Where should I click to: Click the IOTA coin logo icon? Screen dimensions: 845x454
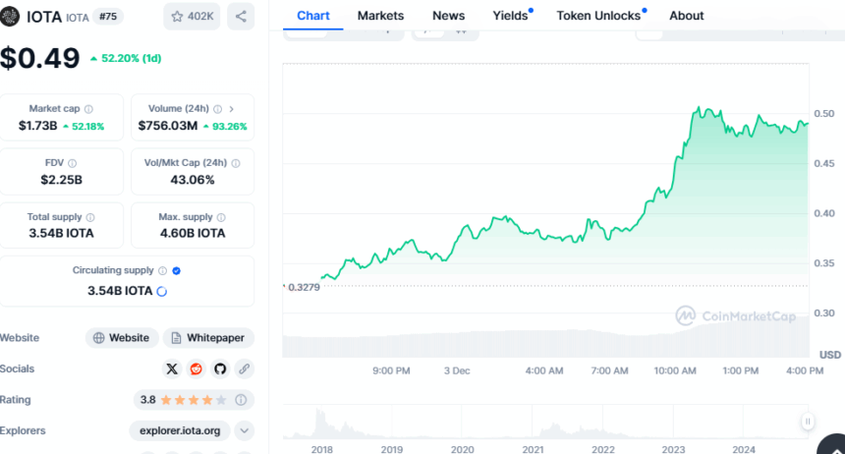pyautogui.click(x=9, y=17)
